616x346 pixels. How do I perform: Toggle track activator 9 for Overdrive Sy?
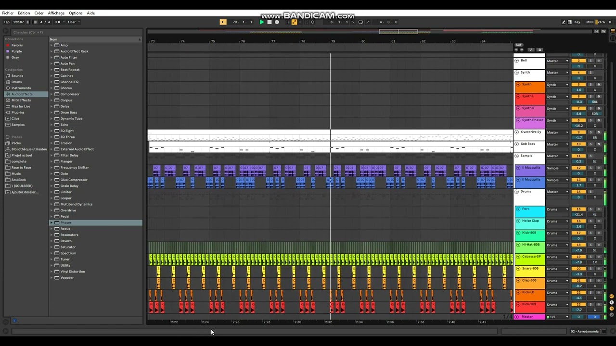578,132
